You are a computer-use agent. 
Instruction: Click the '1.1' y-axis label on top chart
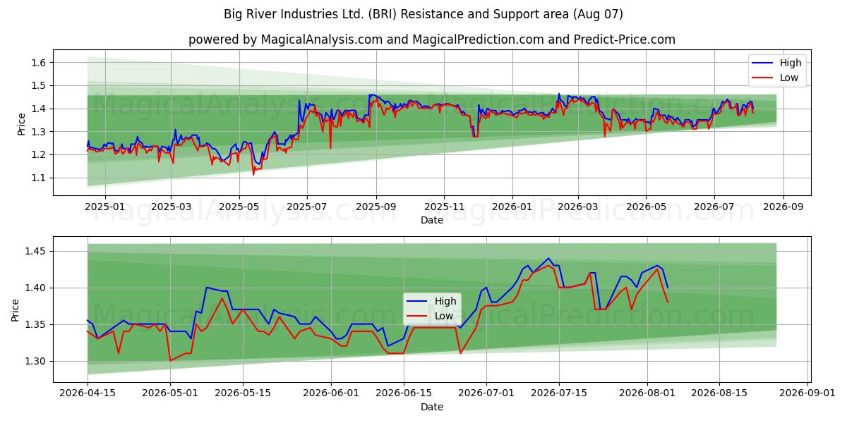click(x=40, y=178)
